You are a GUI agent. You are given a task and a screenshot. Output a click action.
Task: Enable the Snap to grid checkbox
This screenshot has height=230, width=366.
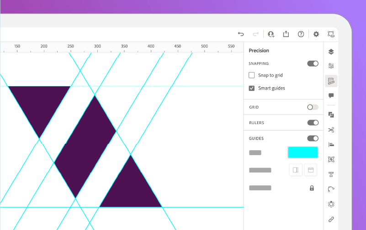click(252, 75)
